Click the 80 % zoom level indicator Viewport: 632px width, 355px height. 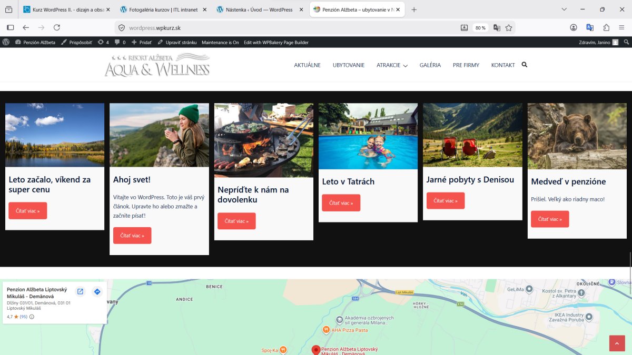coord(480,28)
